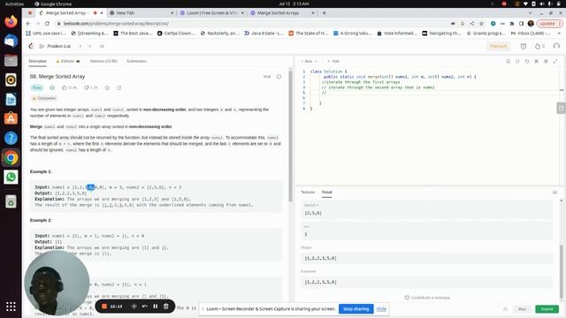The width and height of the screenshot is (566, 318).
Task: Pick a random problem with shuffle icon
Action: (102, 46)
